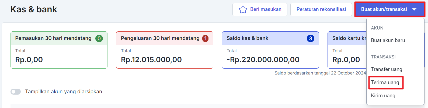Click the star icon beside Beri masukan

[x=243, y=9]
